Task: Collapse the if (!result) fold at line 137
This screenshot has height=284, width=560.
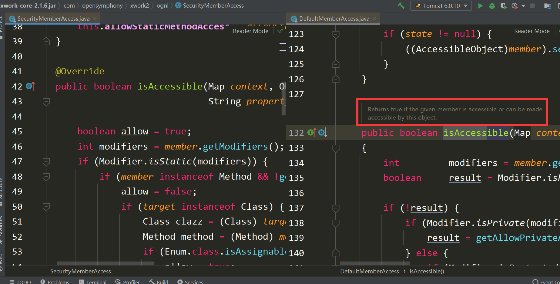Action: pos(336,208)
